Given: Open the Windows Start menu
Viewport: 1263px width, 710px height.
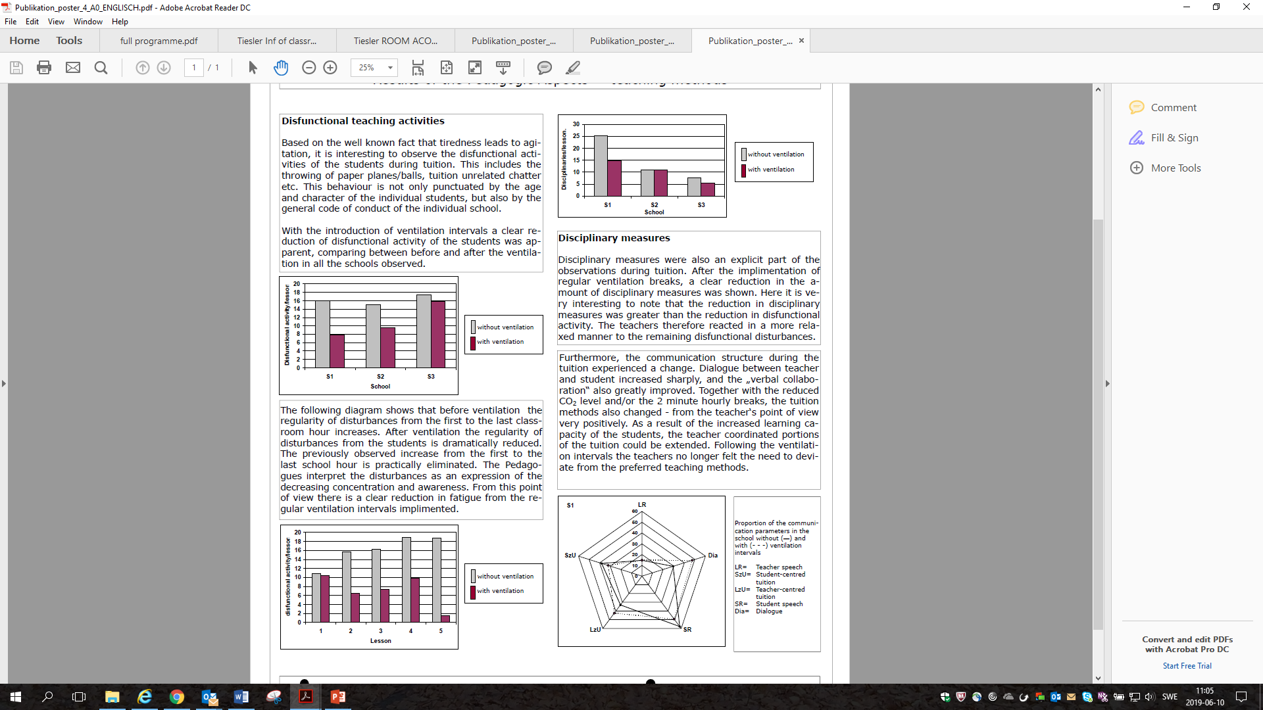Looking at the screenshot, I should [16, 697].
